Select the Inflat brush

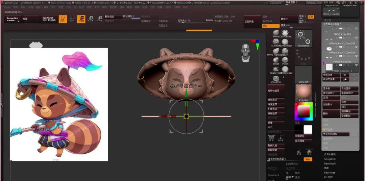click(x=276, y=61)
